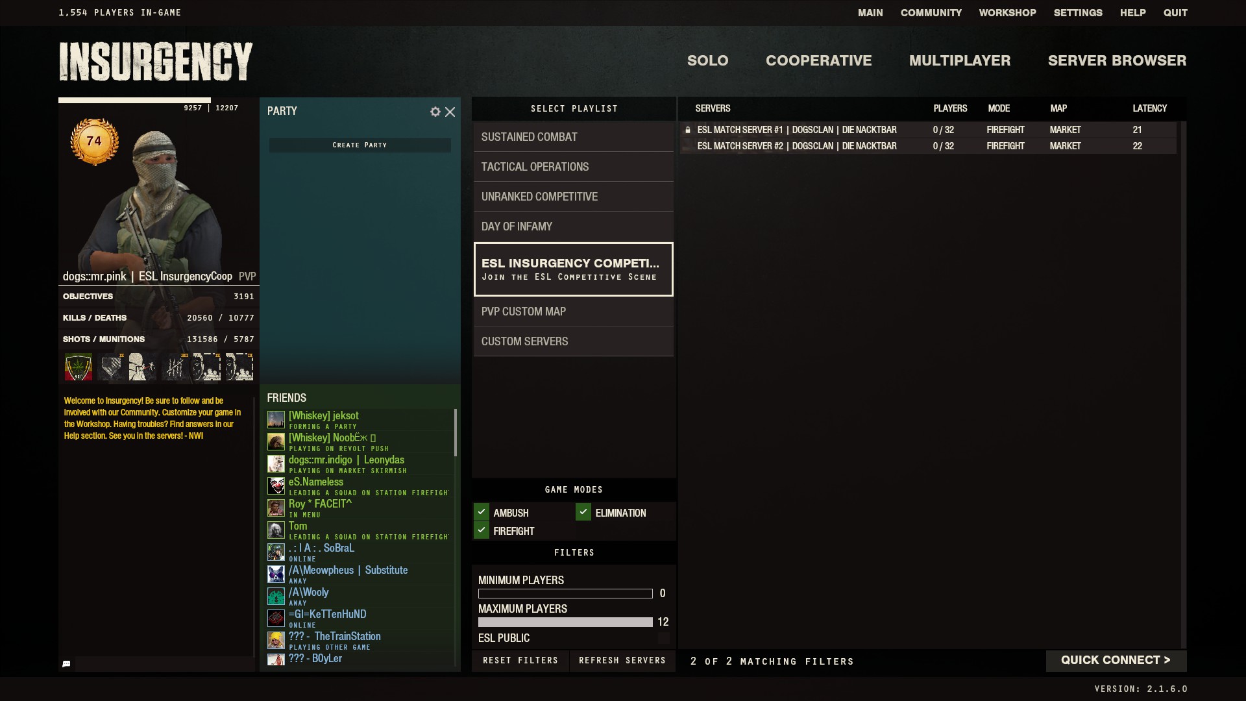This screenshot has height=701, width=1246.
Task: Click the padlock icon on ESL Match Server #1
Action: coord(688,130)
